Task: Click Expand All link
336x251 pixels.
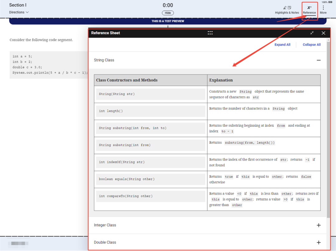Action: coord(282,45)
